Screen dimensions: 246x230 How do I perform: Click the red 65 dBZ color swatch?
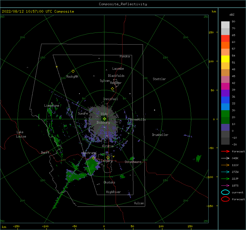(x=225, y=39)
